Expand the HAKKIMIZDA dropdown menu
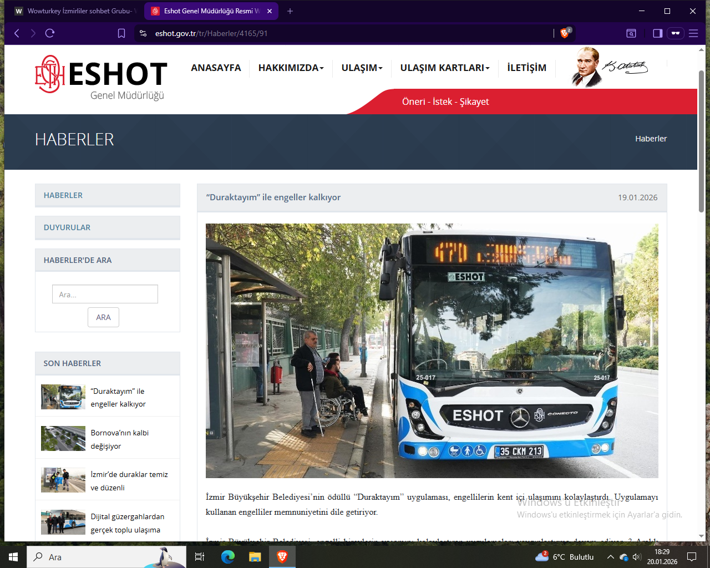The width and height of the screenshot is (710, 568). point(291,68)
